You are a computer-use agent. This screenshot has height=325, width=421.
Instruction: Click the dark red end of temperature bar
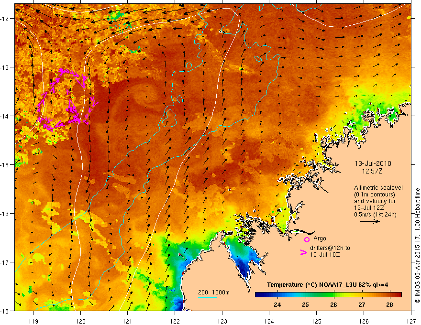pos(398,295)
